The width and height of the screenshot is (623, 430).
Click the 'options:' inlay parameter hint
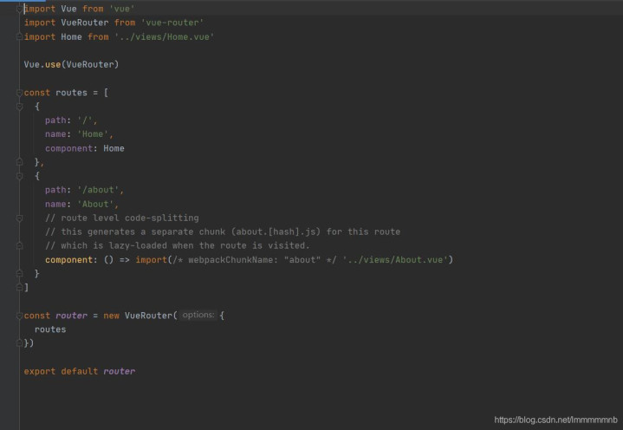click(198, 316)
